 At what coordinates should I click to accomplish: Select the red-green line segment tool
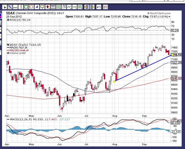pos(75,7)
